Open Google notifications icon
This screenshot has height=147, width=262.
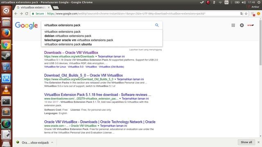242,25
